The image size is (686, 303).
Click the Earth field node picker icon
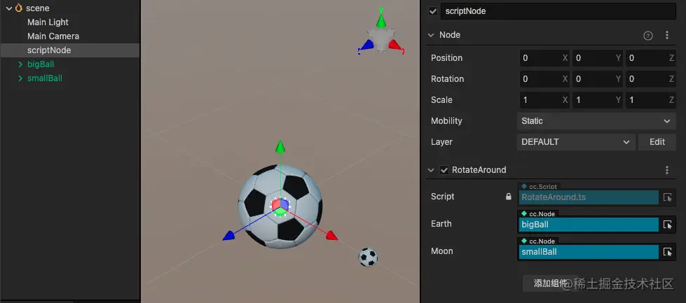point(668,225)
